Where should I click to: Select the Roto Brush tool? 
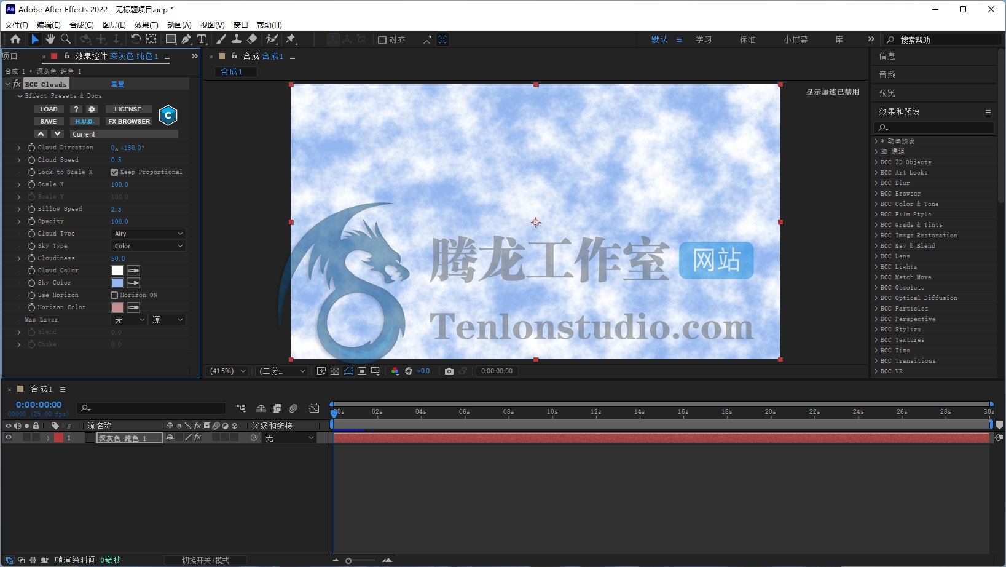coord(272,39)
